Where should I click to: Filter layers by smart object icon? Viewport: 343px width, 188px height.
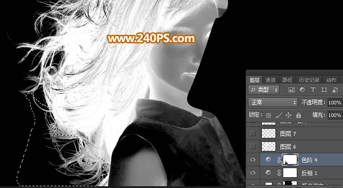coord(335,89)
